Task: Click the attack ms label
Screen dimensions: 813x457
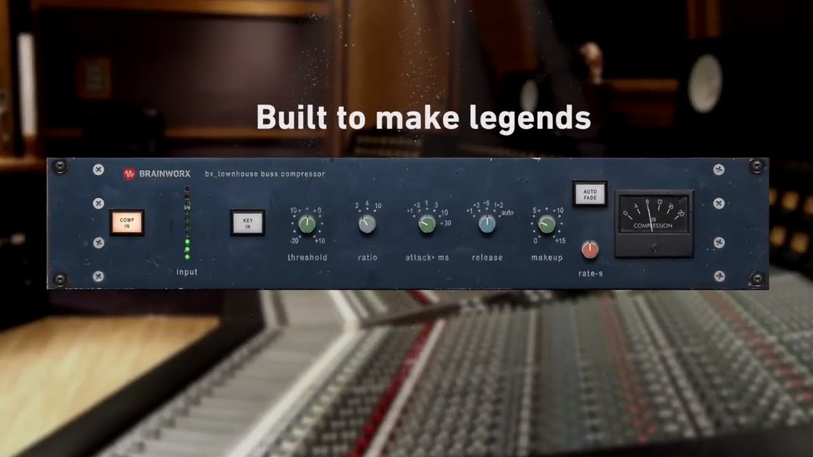Action: click(x=427, y=258)
